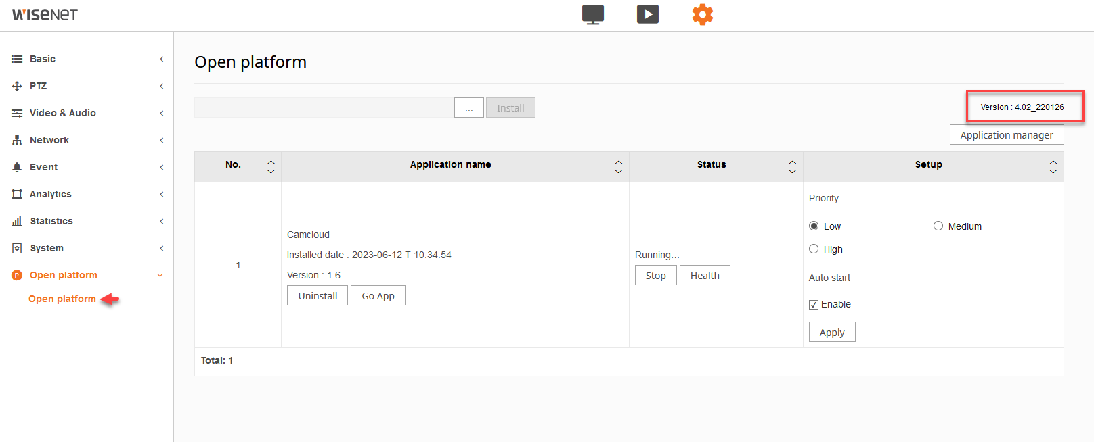Click the PTZ crosshair icon
This screenshot has height=442, width=1094.
point(17,87)
